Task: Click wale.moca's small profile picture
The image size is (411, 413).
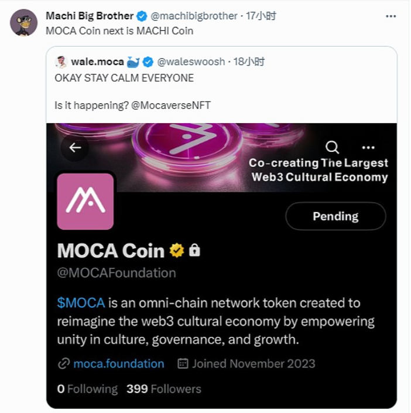Action: [60, 61]
